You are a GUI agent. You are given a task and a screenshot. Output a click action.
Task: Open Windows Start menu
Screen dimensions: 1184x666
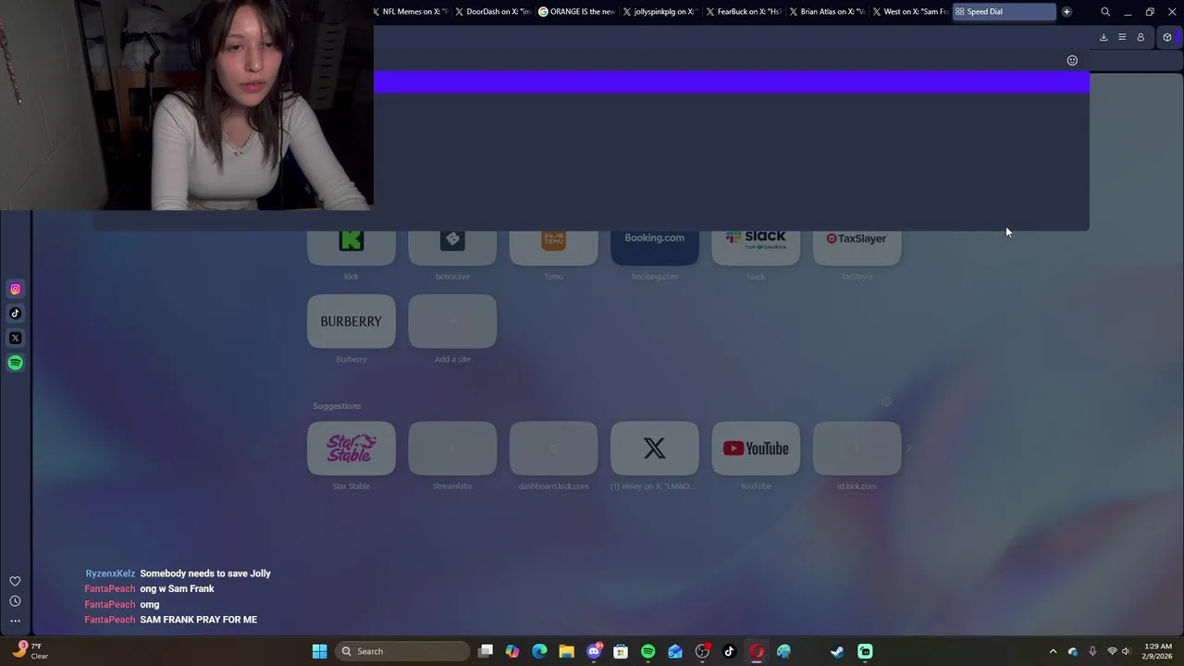(319, 651)
